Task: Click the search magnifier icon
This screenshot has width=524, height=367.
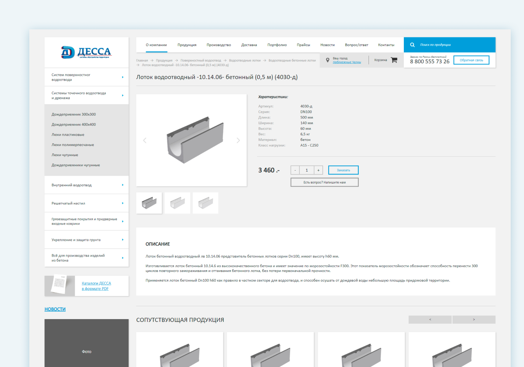Action: [x=412, y=45]
